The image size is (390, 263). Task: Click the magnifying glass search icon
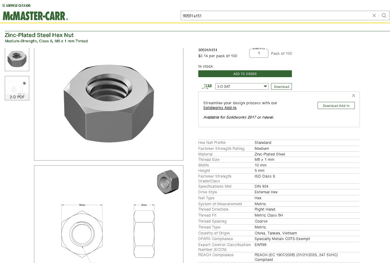coord(384,15)
